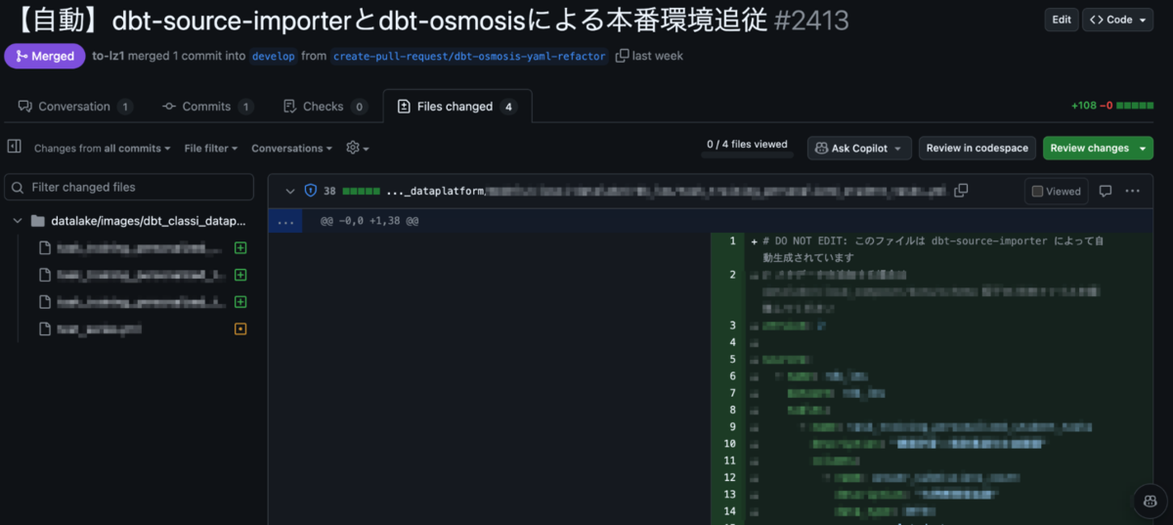The height and width of the screenshot is (525, 1173).
Task: Click diff line number 1
Action: coord(731,241)
